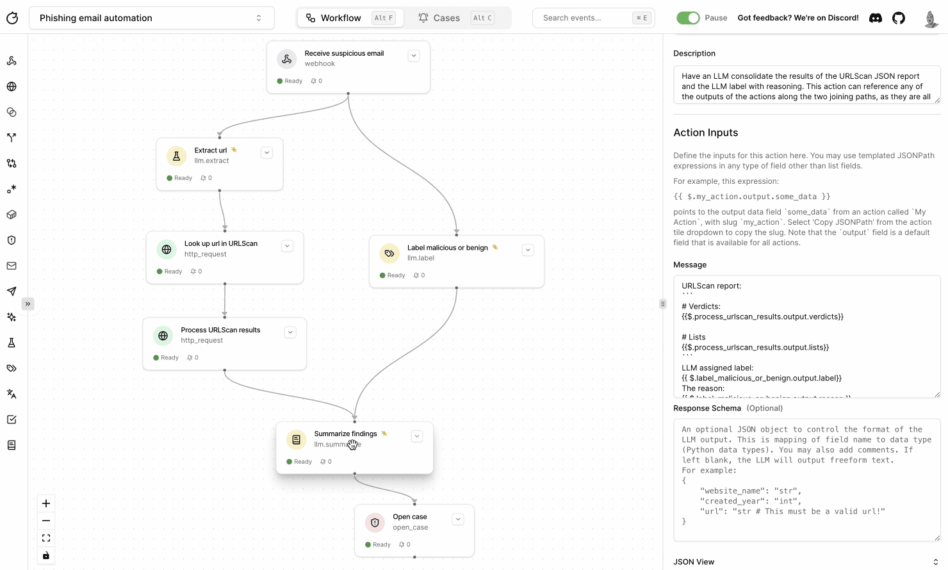The image size is (948, 570).
Task: Click the Action Inputs heading
Action: click(x=705, y=133)
